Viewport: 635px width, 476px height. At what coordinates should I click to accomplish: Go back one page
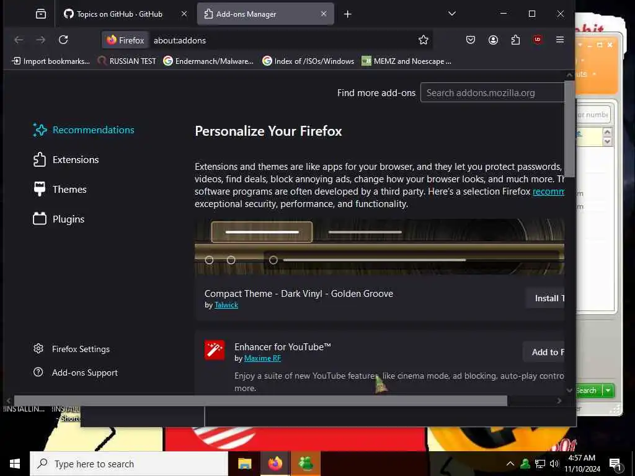coord(19,40)
